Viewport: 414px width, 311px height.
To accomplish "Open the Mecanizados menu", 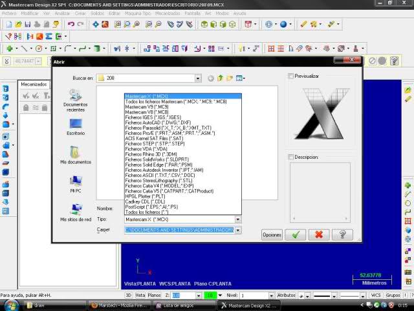I will (x=168, y=13).
